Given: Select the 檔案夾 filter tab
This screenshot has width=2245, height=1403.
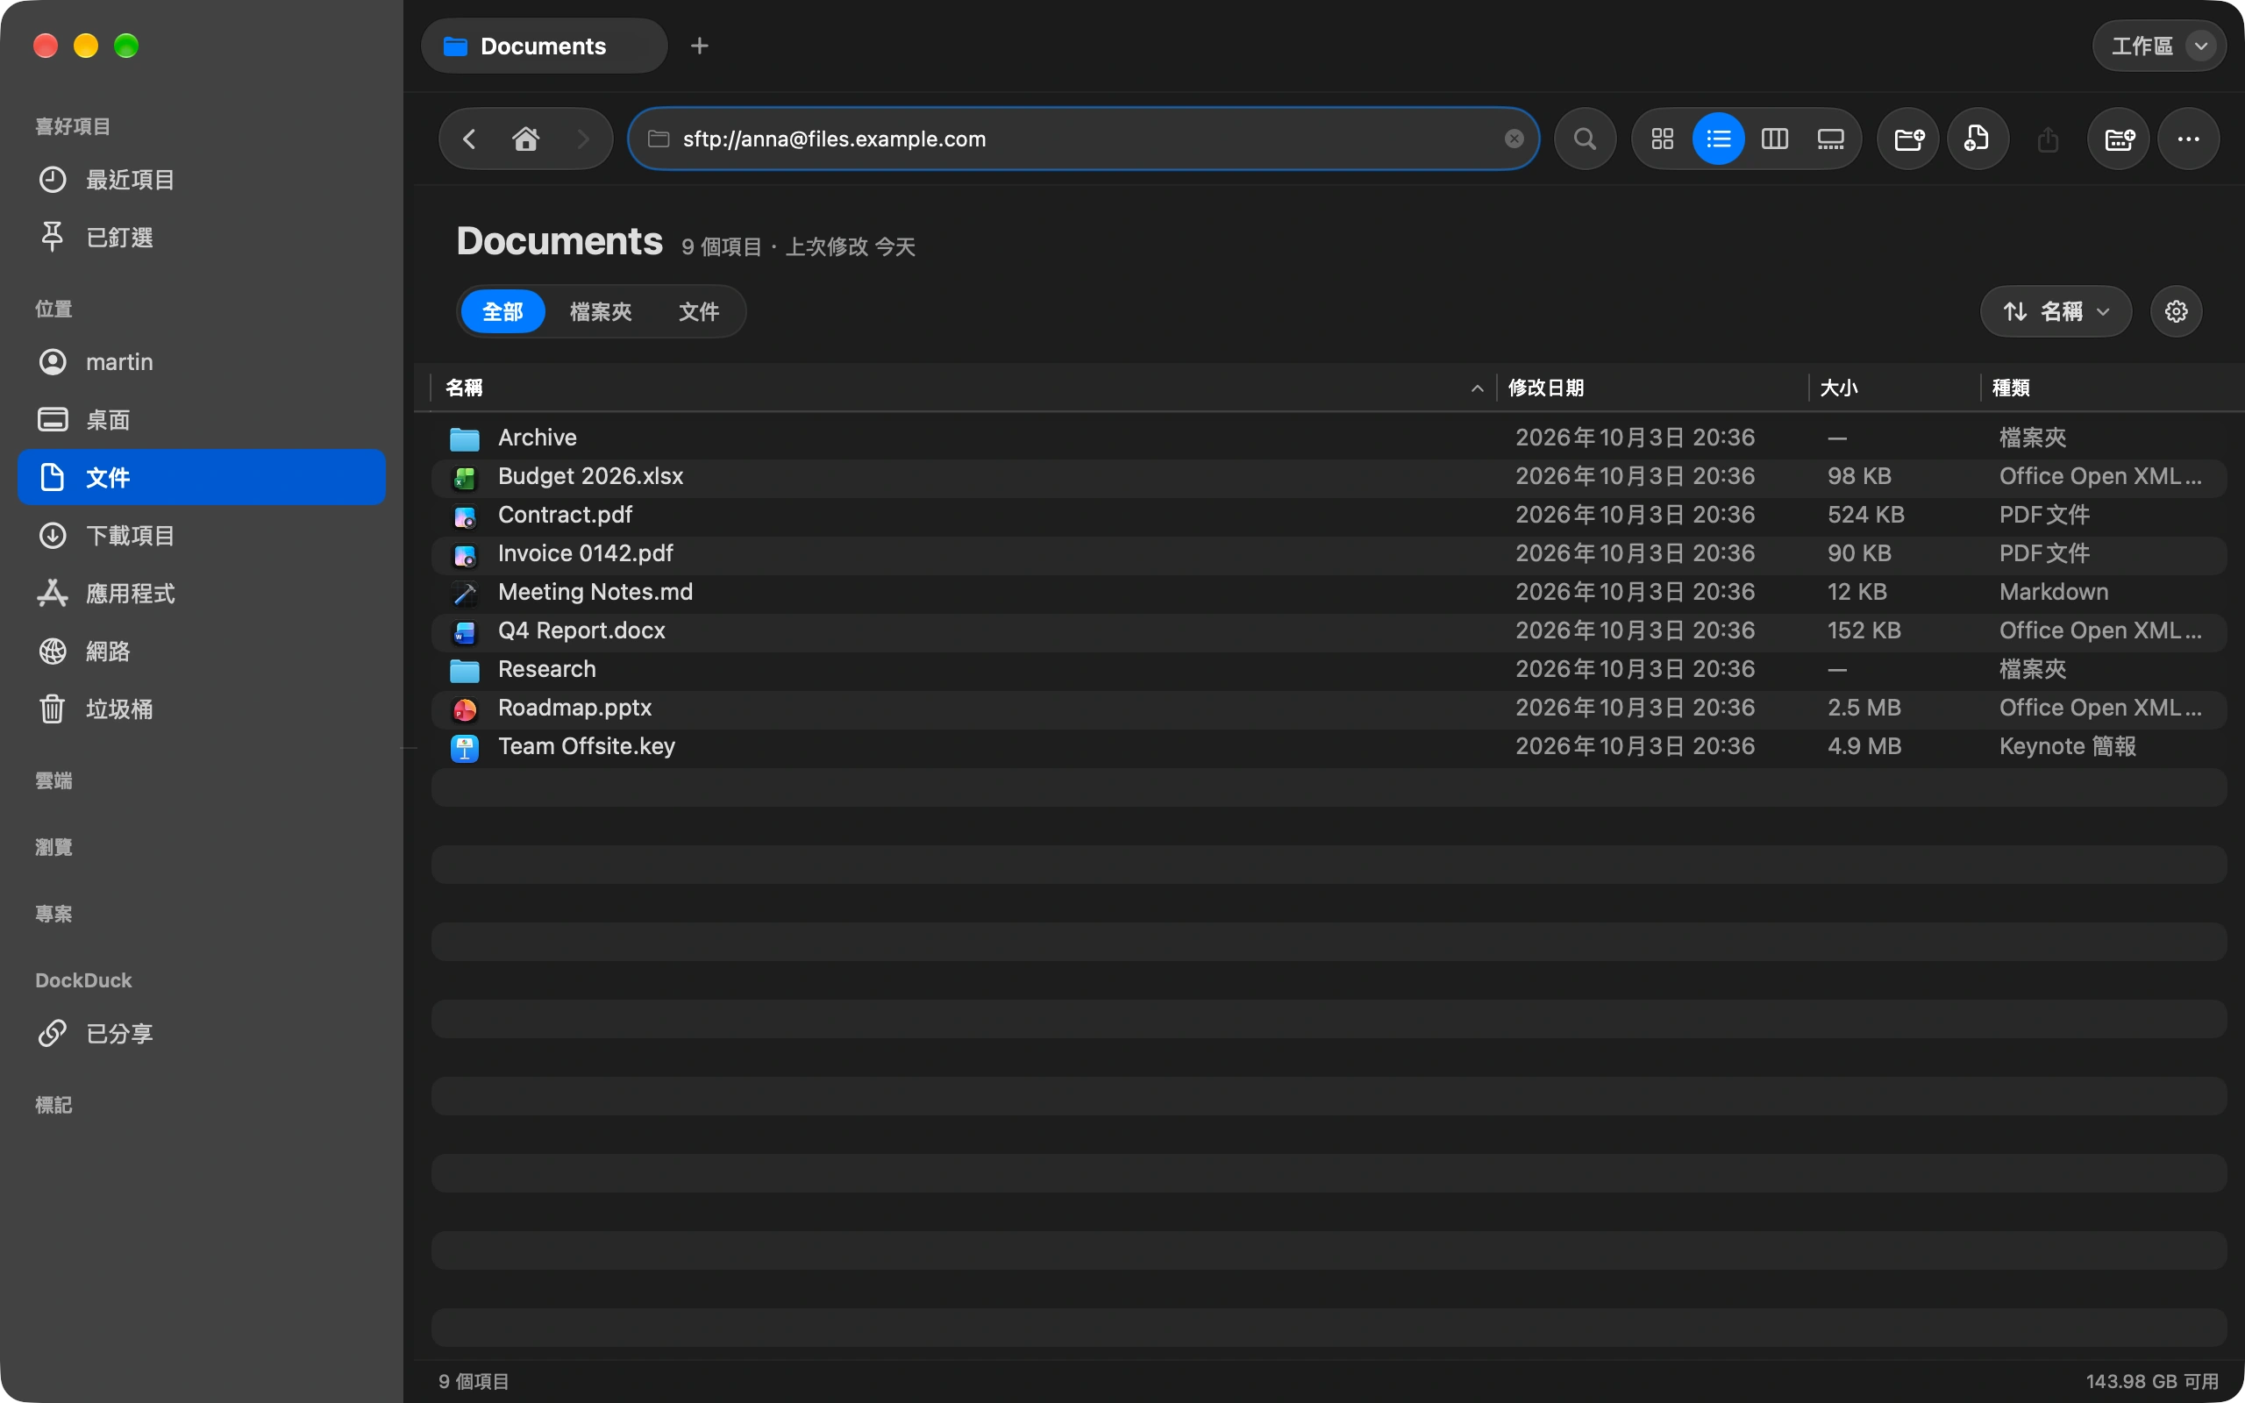Looking at the screenshot, I should 601,312.
